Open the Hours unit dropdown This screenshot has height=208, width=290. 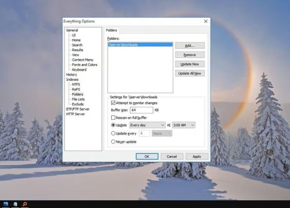tap(162, 133)
